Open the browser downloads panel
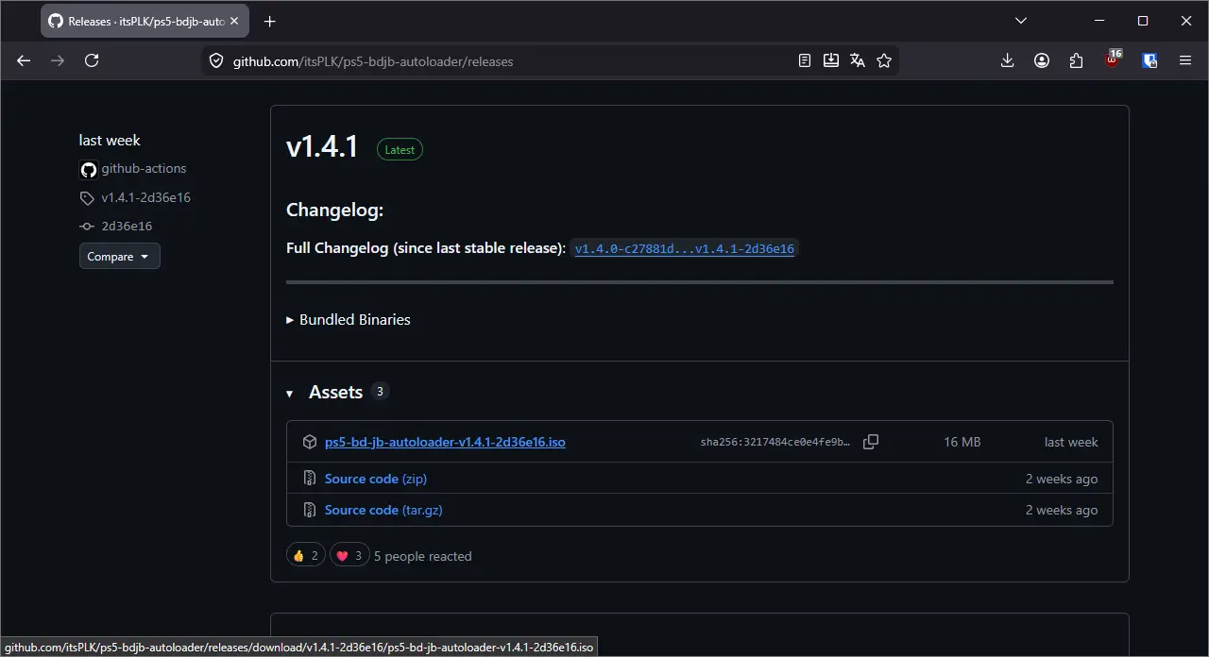 tap(1007, 60)
